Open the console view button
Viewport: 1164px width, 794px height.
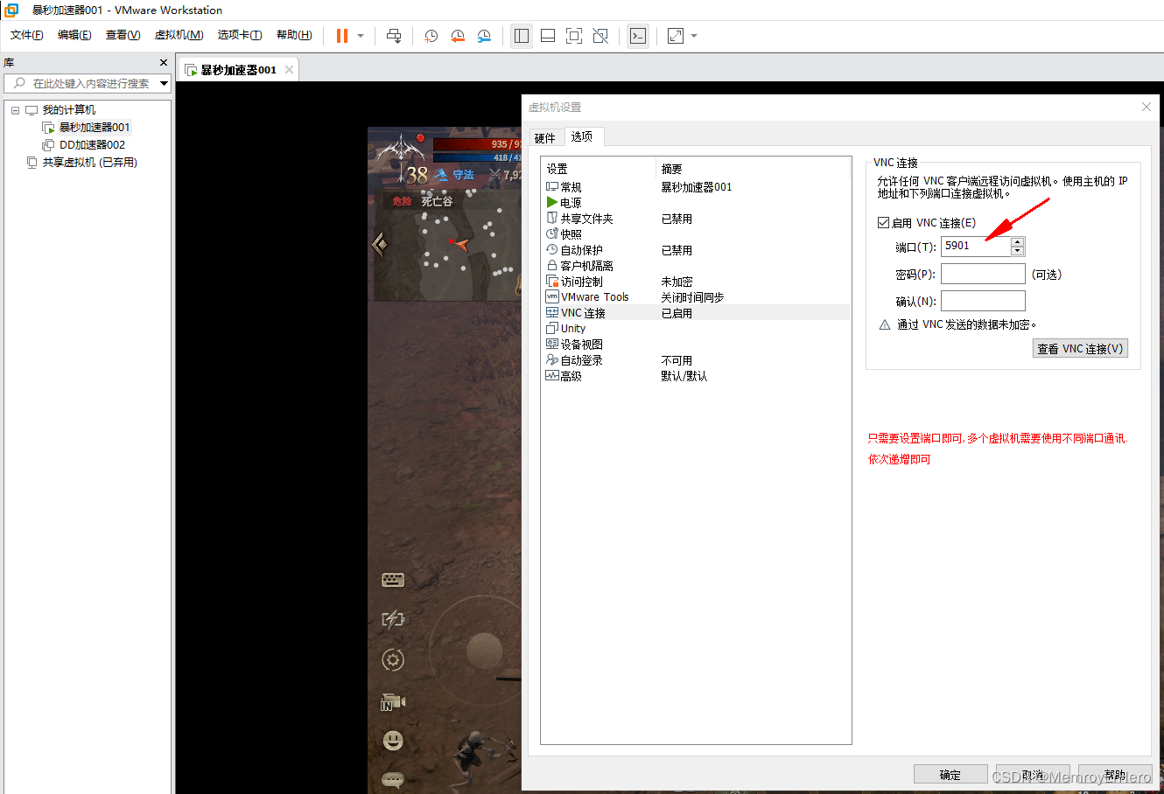638,36
